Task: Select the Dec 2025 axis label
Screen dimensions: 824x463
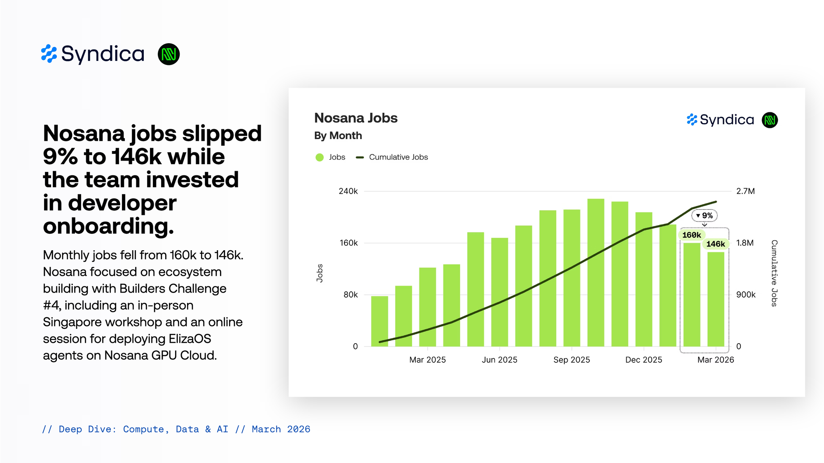Action: [x=644, y=360]
